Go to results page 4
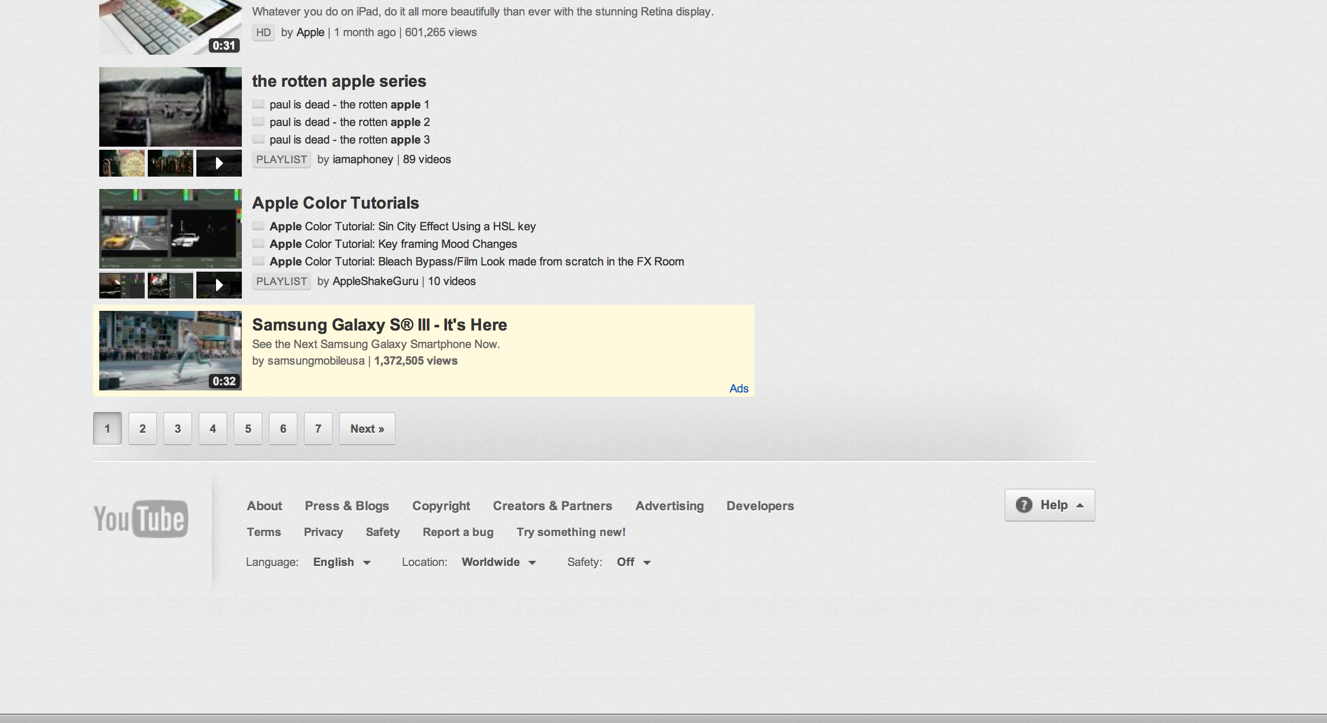This screenshot has width=1327, height=723. click(x=213, y=429)
